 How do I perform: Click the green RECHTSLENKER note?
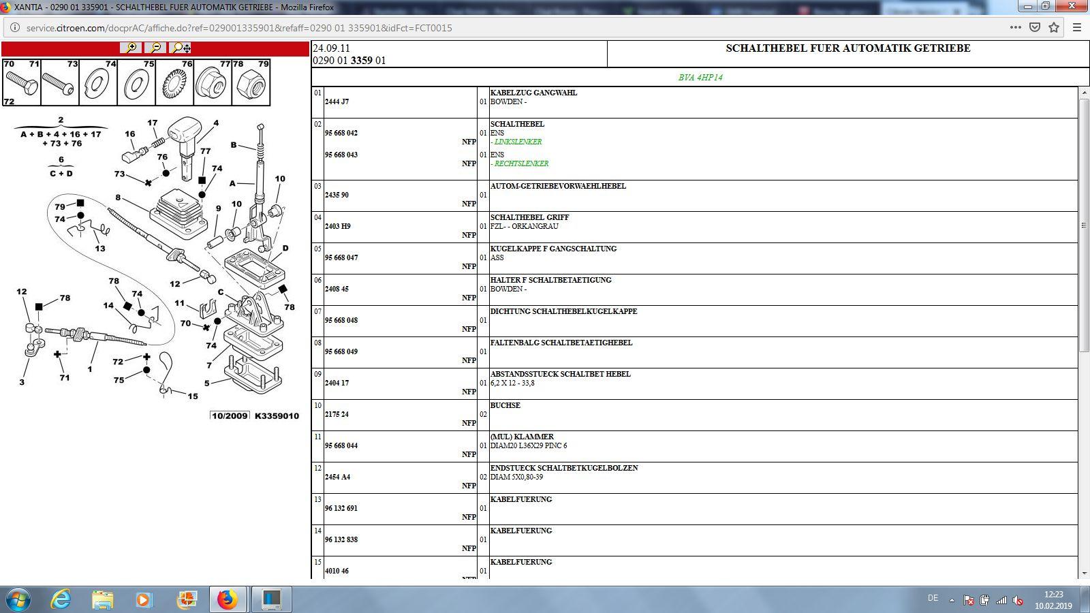point(520,163)
